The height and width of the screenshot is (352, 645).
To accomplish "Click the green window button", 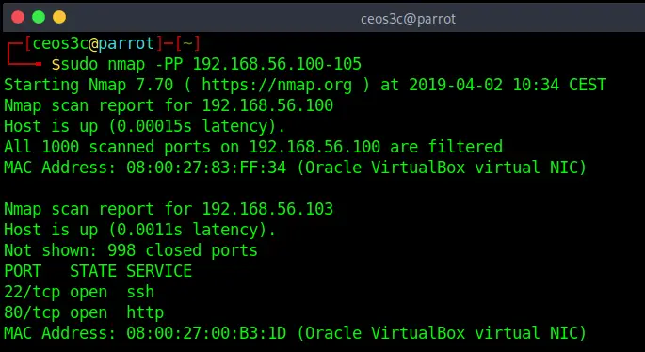I will pos(39,17).
